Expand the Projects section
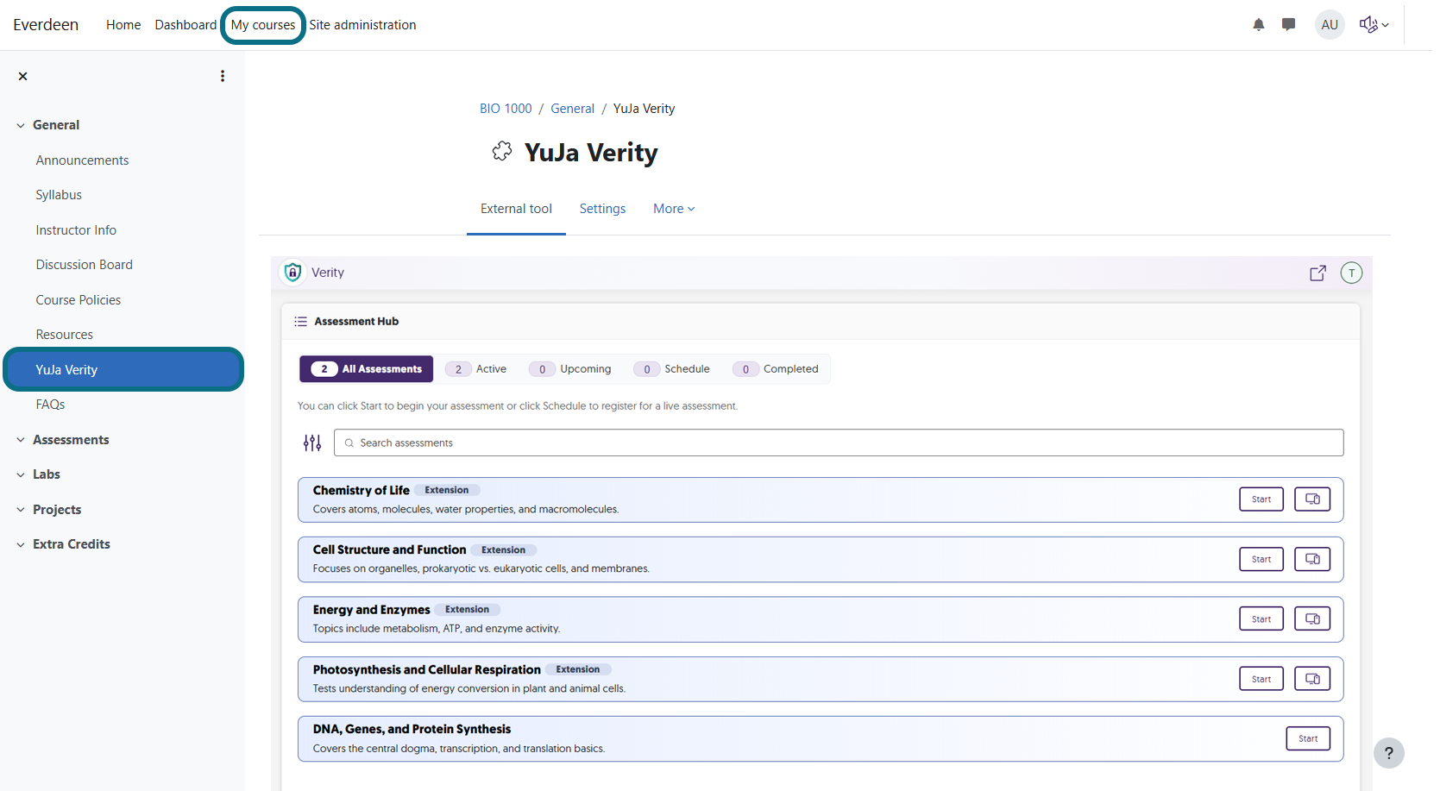Viewport: 1440px width, 791px height. (x=21, y=510)
